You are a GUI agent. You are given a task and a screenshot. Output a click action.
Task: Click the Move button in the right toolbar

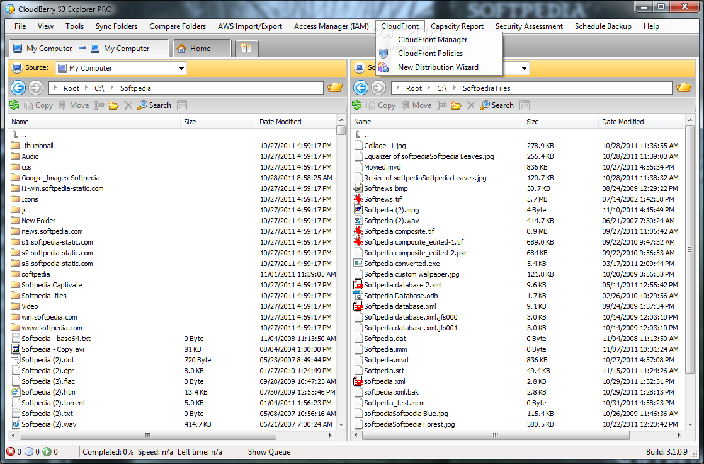click(x=417, y=105)
